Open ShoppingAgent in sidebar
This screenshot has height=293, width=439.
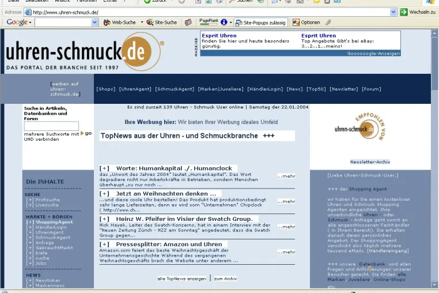54,222
